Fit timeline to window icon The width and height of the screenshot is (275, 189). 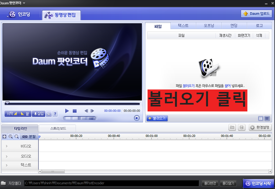4,137
